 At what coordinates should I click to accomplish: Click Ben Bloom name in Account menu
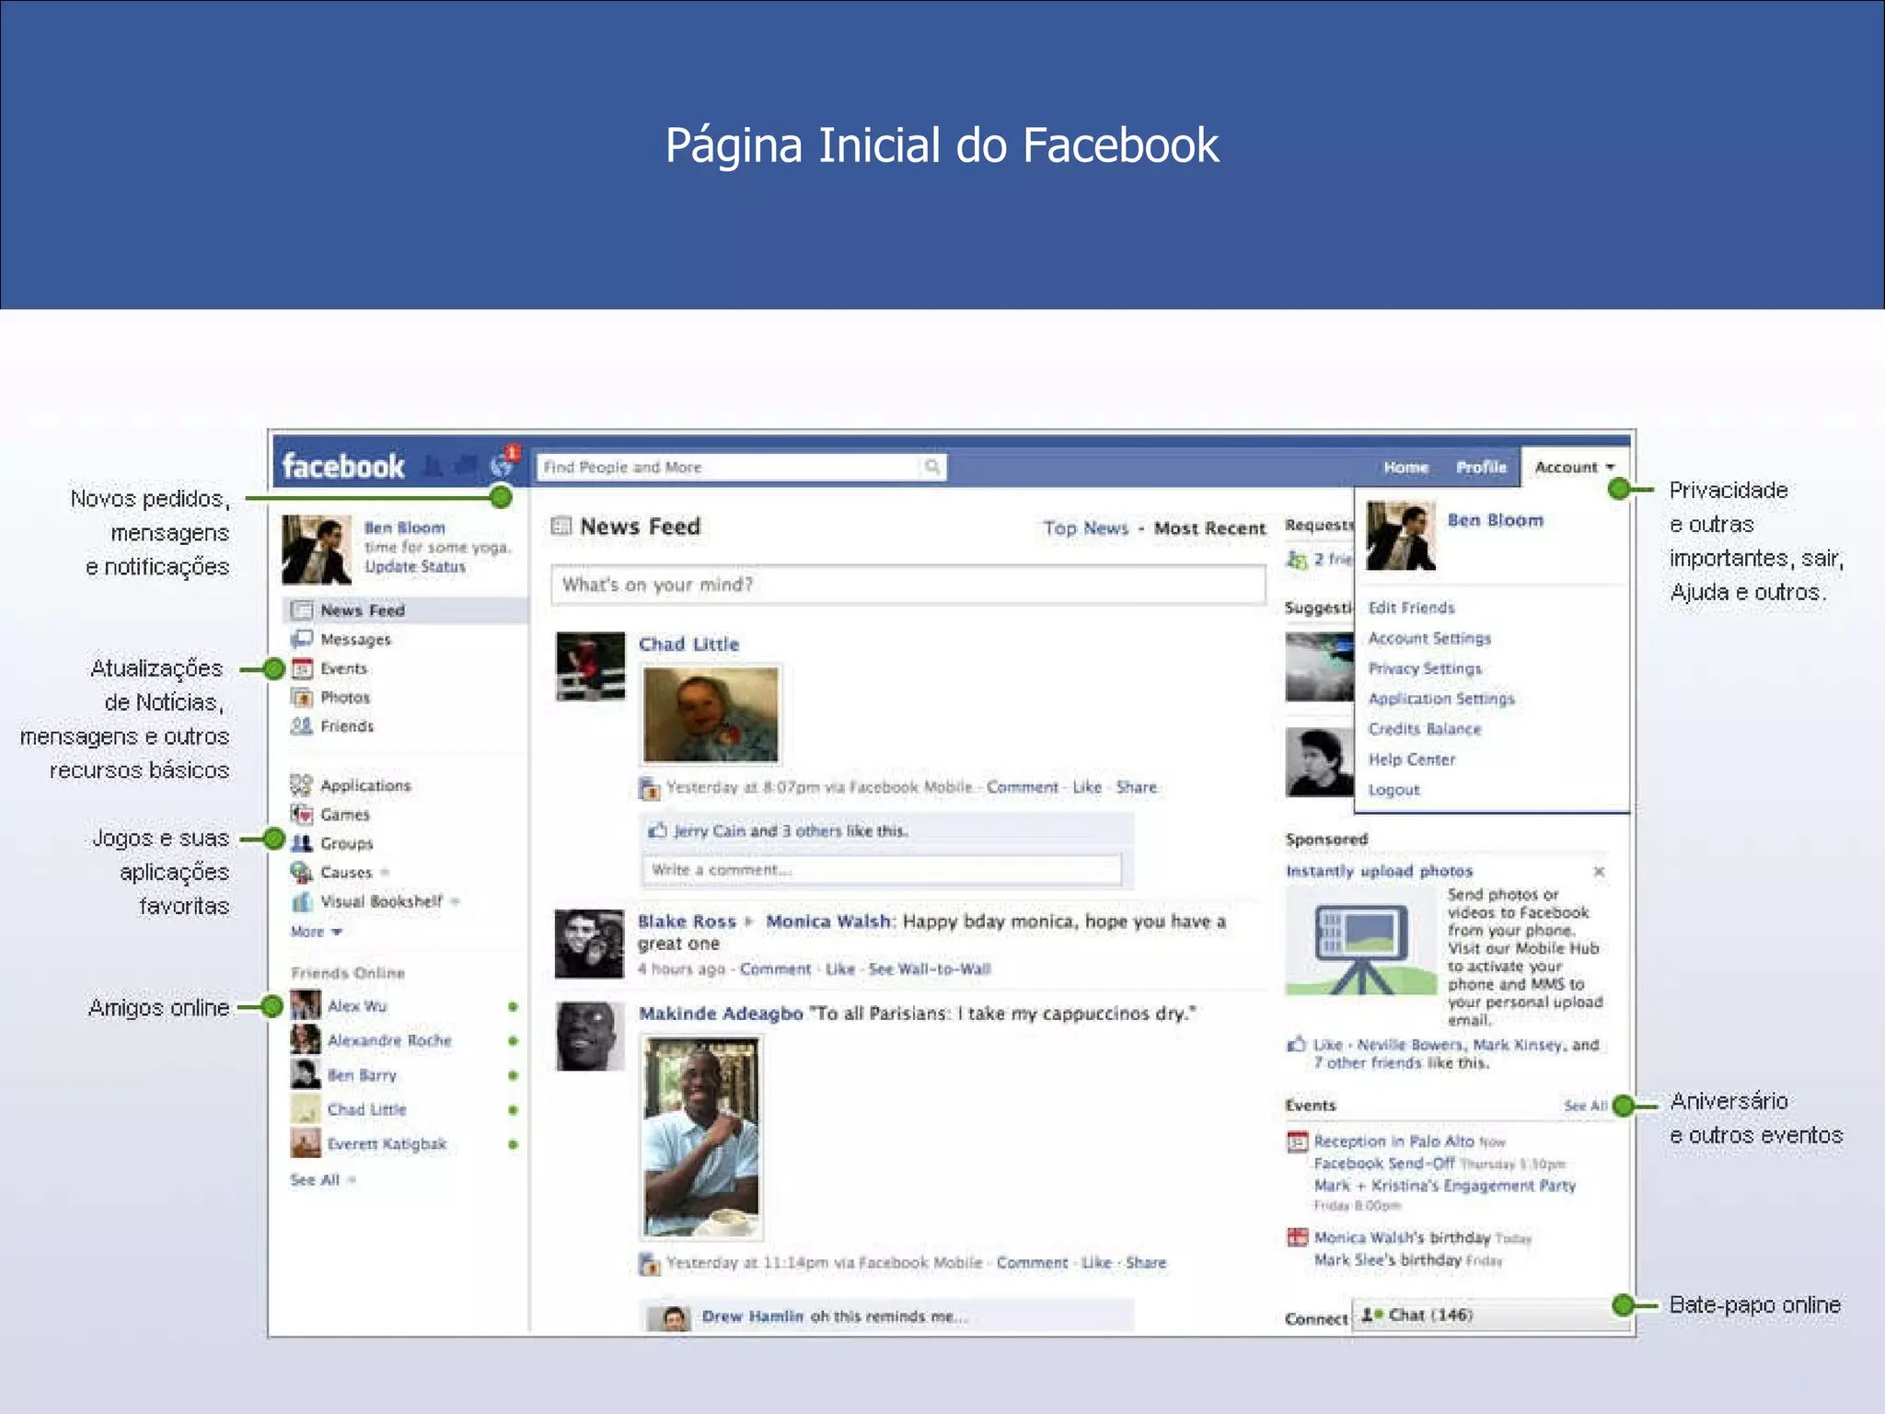pyautogui.click(x=1495, y=520)
